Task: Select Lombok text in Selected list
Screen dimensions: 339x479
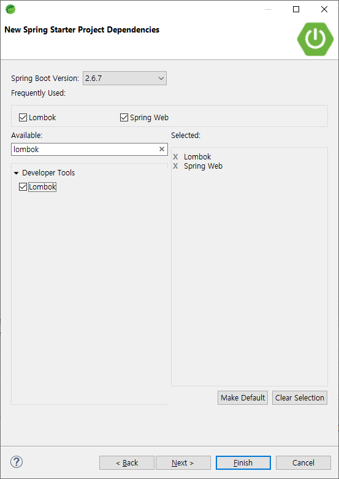Action: (197, 157)
